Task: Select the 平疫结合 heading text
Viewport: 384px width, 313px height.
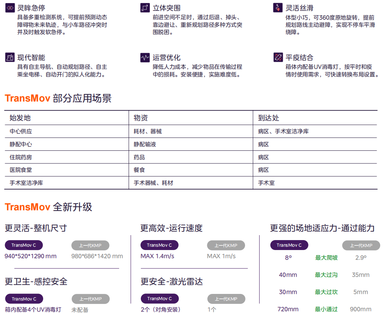Action: point(299,58)
